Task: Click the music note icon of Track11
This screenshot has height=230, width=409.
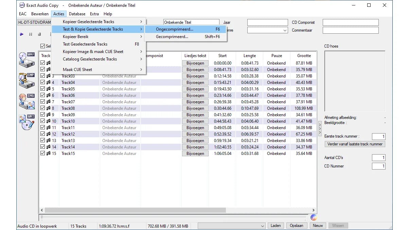Action: [48, 127]
